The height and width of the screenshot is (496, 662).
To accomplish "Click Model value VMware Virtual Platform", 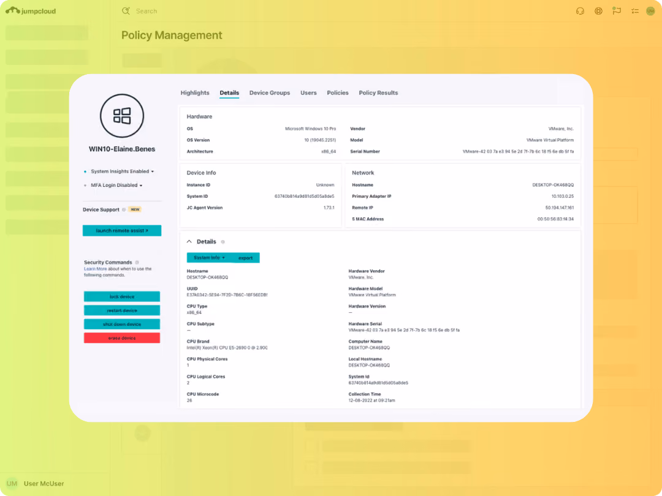I will click(x=550, y=140).
